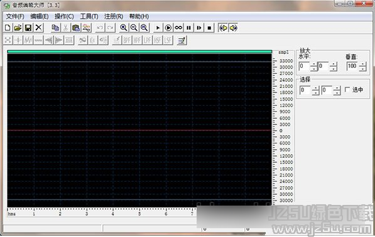Click the first 选择 spinner arrows
The image size is (375, 237).
[315, 91]
